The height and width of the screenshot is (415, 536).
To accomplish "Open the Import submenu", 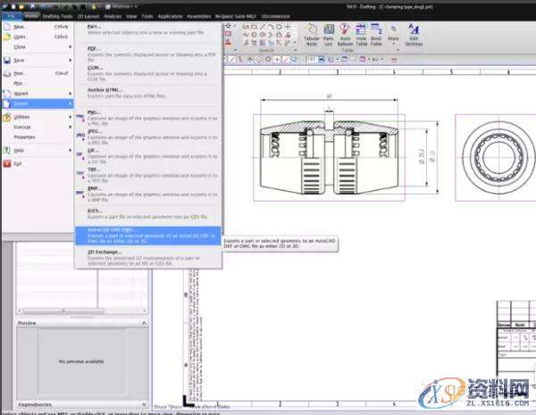I will point(21,92).
